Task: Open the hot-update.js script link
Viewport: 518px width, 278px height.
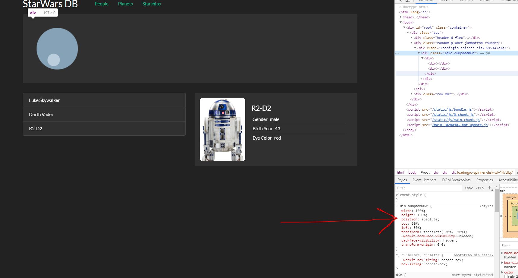Action: click(460, 125)
